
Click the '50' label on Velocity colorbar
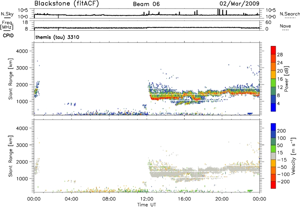(x=280, y=145)
